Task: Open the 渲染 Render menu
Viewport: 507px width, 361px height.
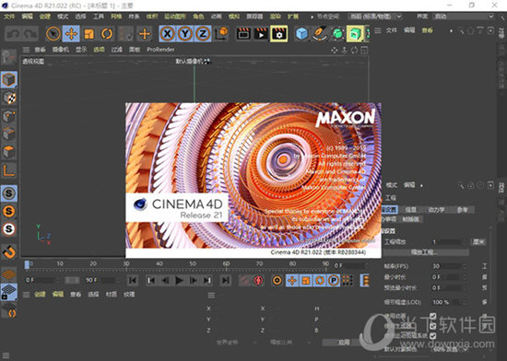Action: pos(276,17)
